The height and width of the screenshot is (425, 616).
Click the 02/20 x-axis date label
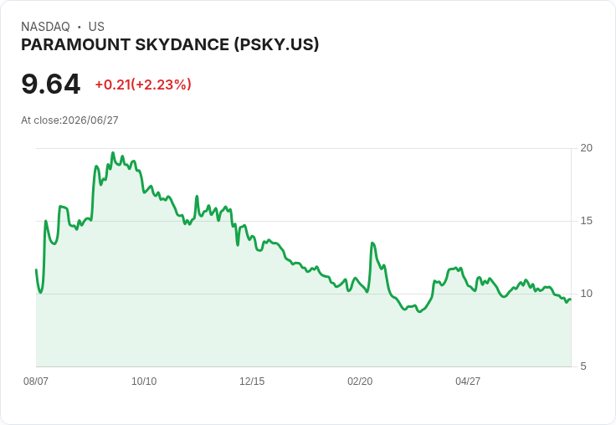360,381
